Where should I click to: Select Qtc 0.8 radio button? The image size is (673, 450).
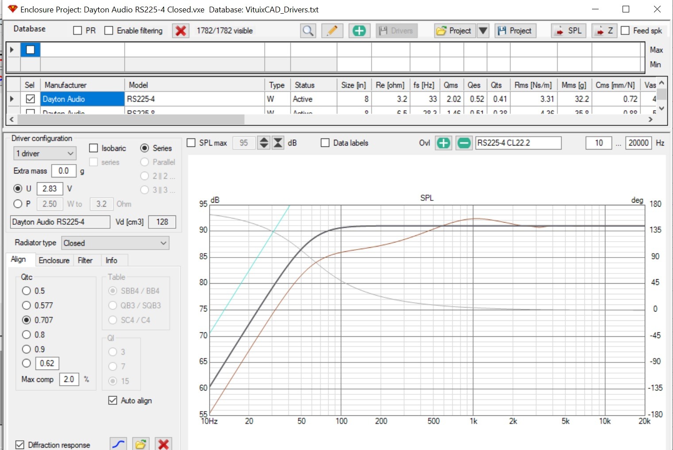point(27,335)
